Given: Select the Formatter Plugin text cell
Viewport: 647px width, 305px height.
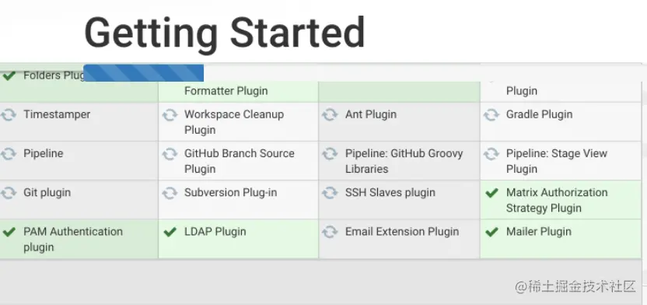Looking at the screenshot, I should click(239, 91).
